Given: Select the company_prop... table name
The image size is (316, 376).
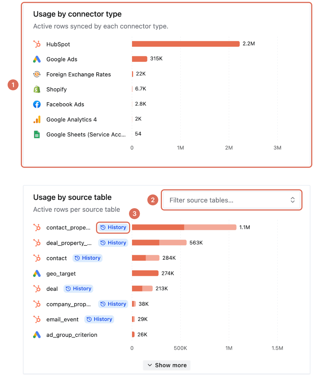Looking at the screenshot, I should coord(68,304).
